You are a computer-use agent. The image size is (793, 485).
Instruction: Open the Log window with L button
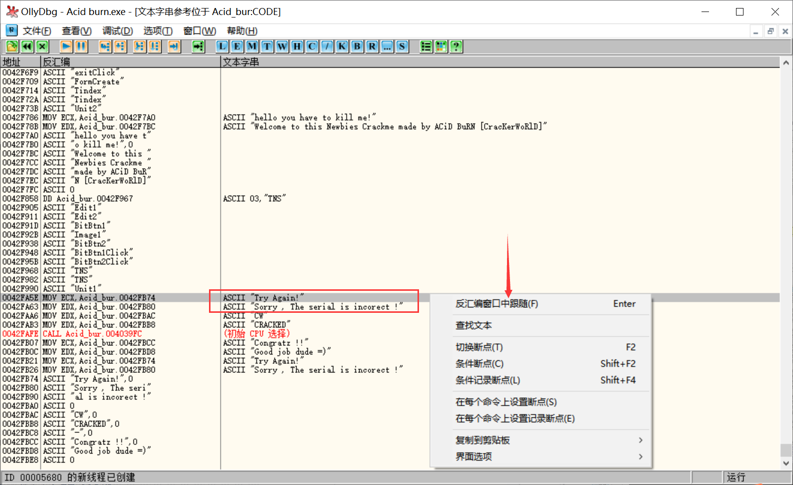tap(222, 47)
